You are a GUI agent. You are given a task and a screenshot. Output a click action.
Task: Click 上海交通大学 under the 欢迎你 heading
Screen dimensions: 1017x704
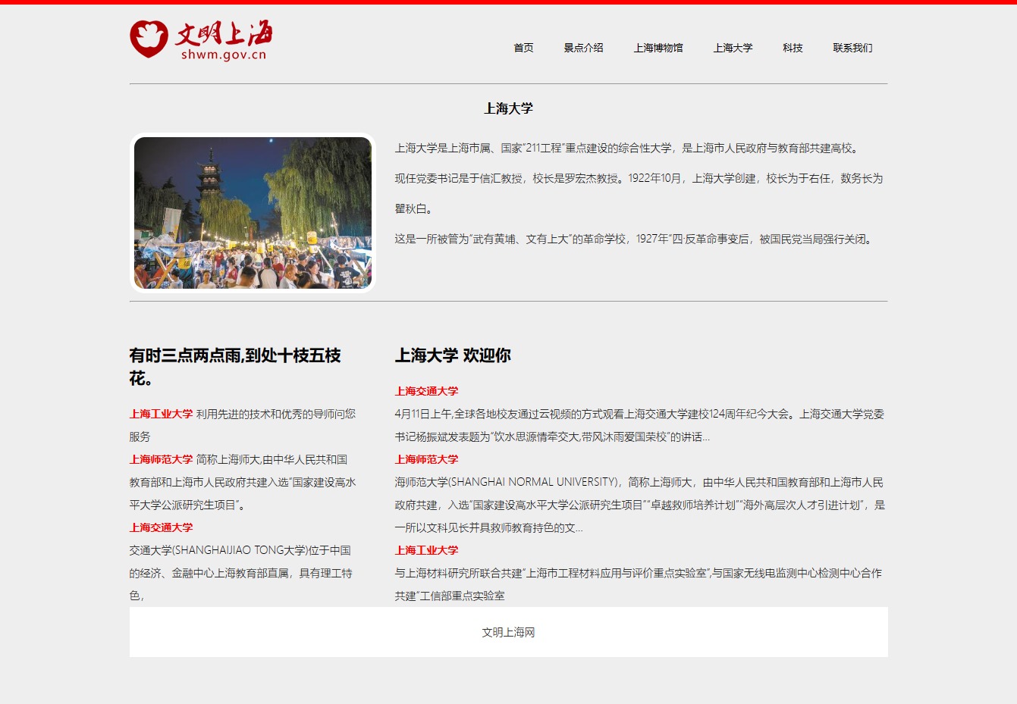pyautogui.click(x=426, y=391)
